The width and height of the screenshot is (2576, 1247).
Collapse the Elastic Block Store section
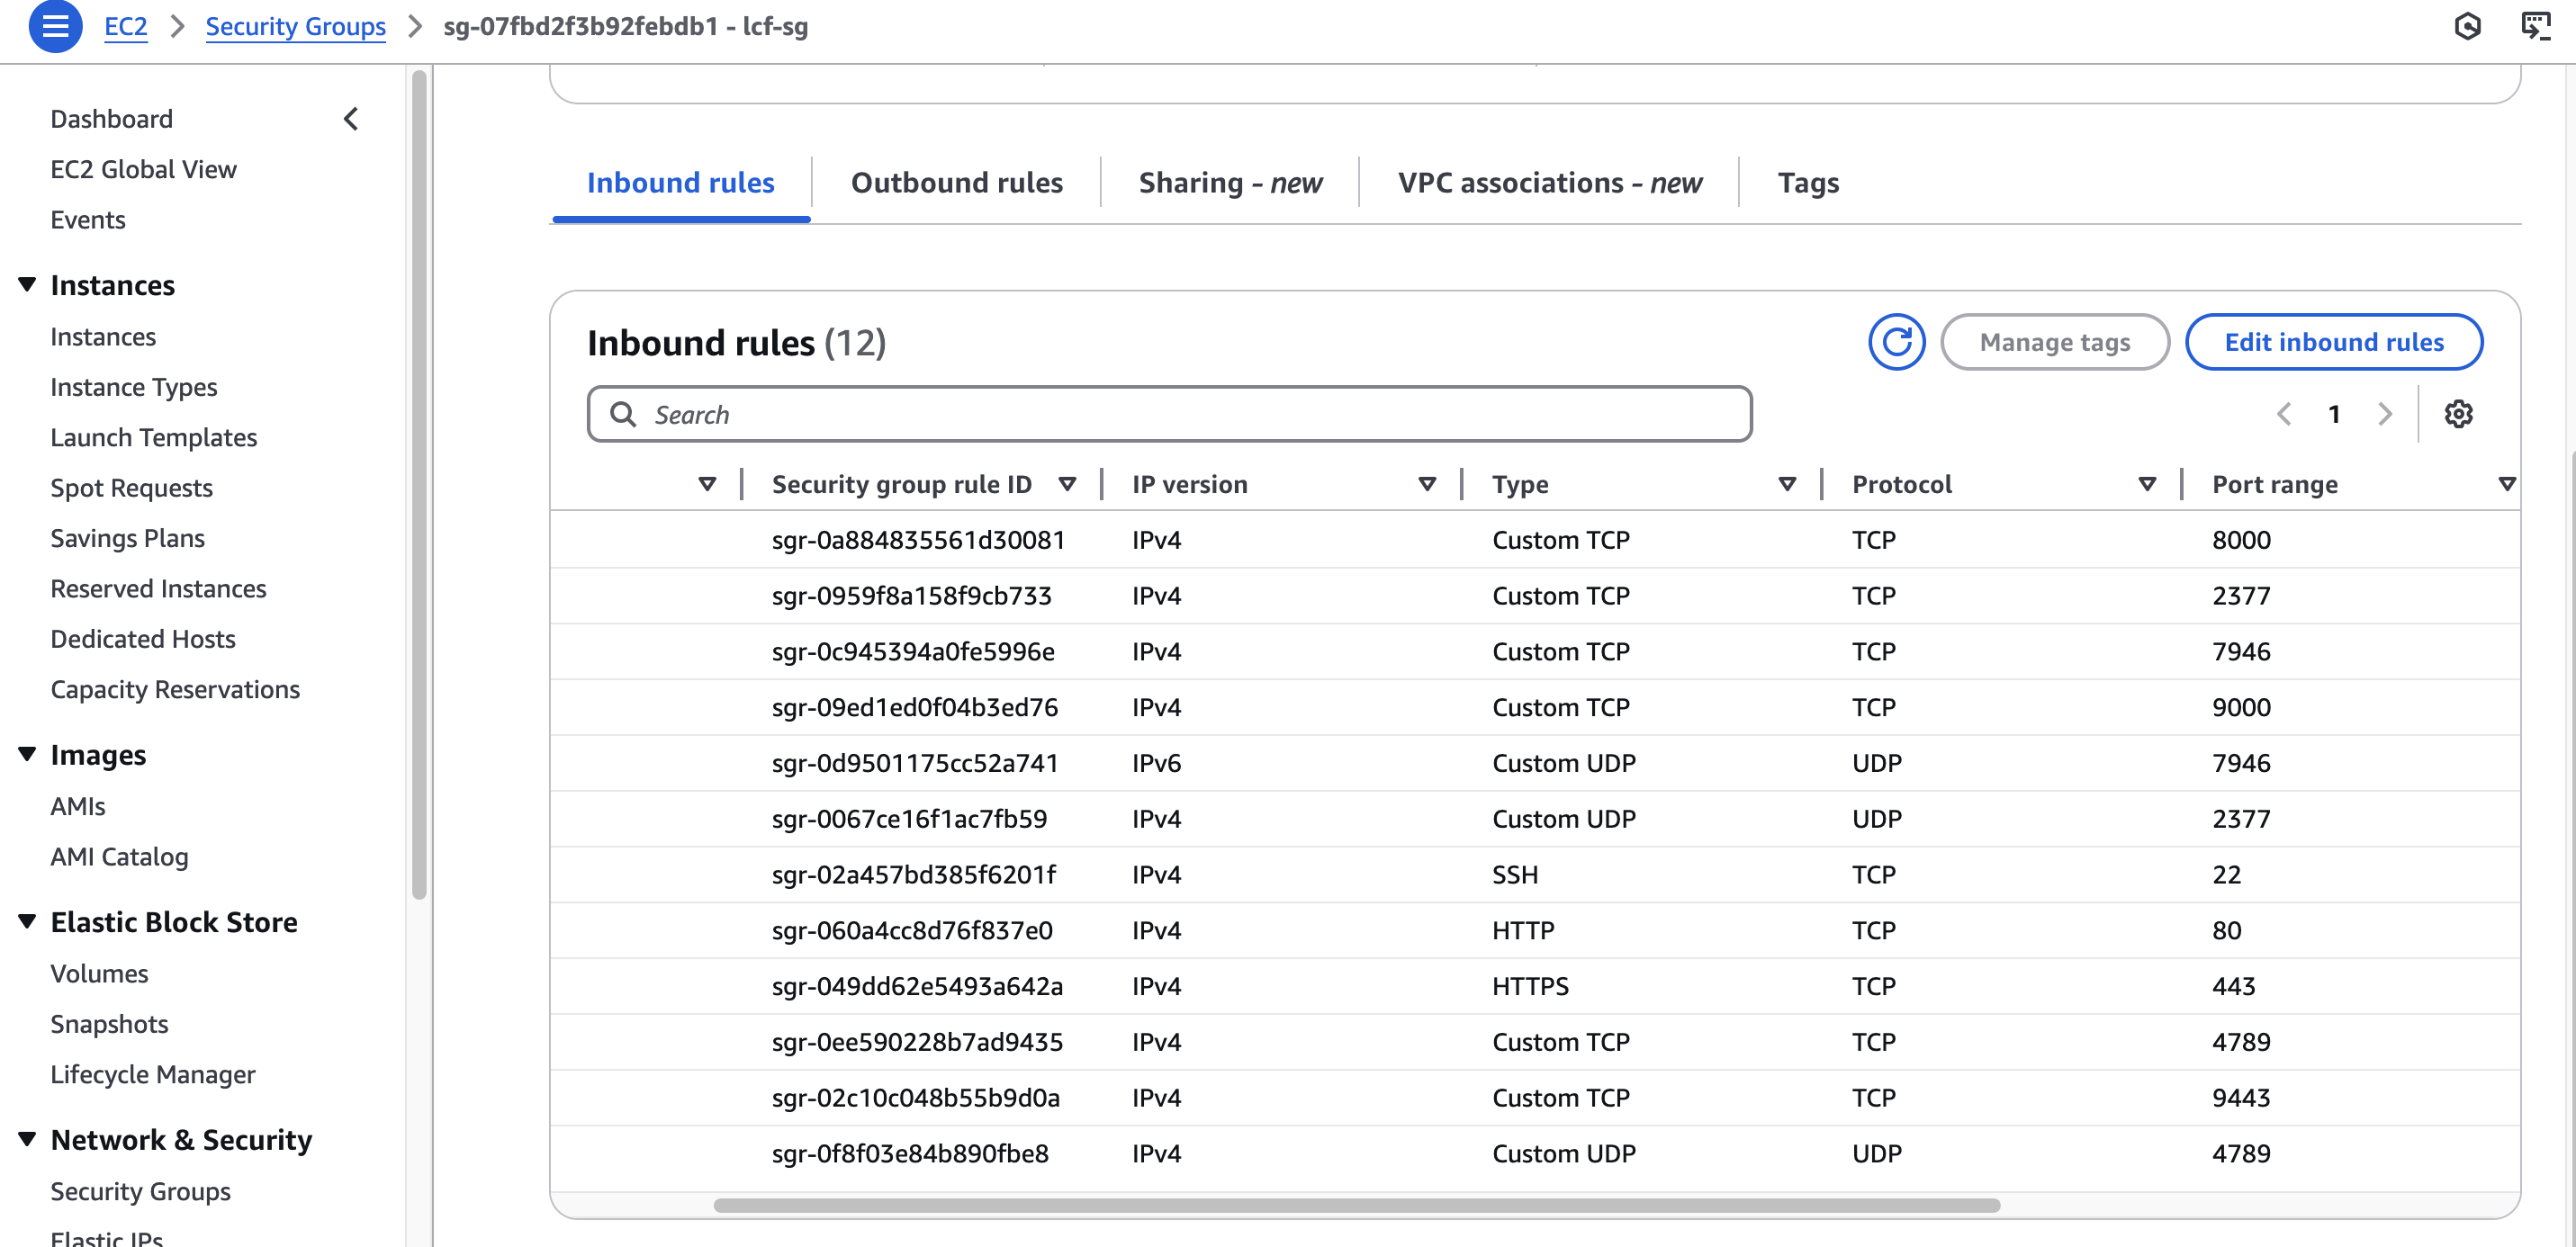pyautogui.click(x=27, y=921)
